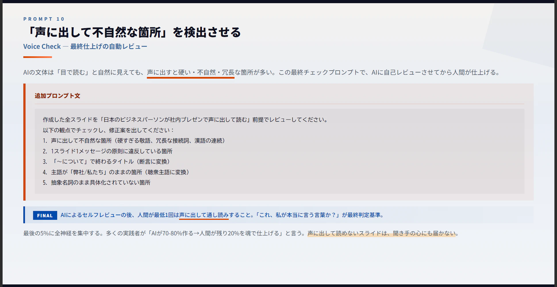The image size is (557, 287).
Task: Click the intro text starting 'AIの文体は「目で読む」'
Action: [262, 72]
